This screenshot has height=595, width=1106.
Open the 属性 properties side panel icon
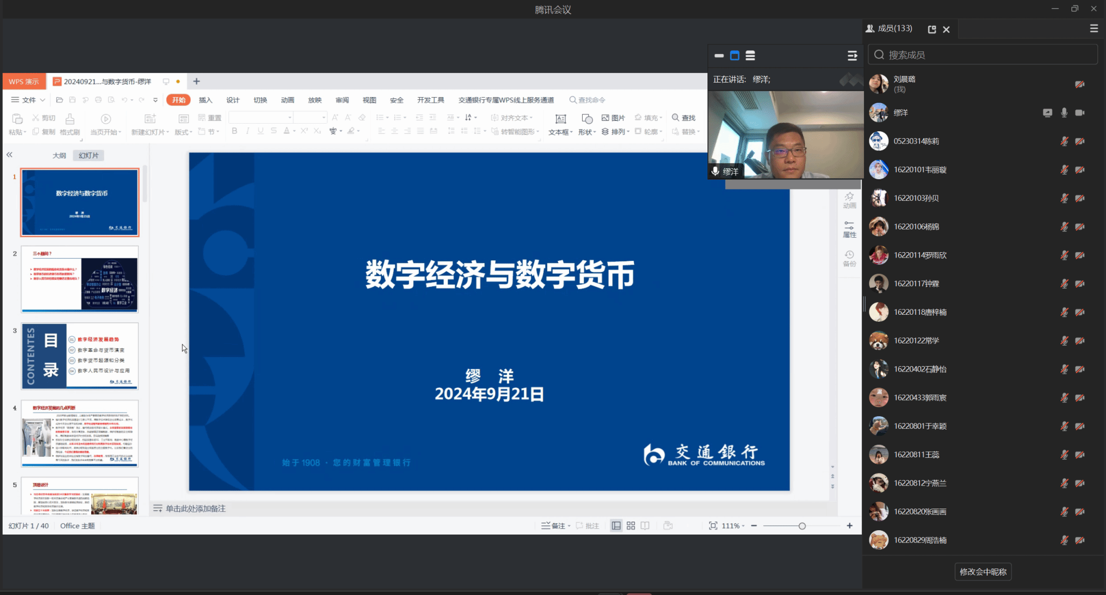tap(849, 229)
